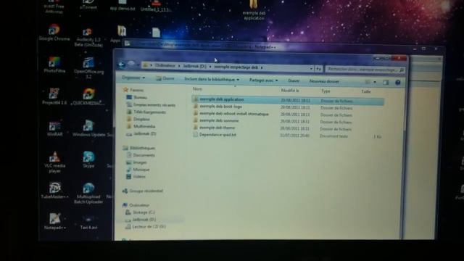Image resolution: width=464 pixels, height=261 pixels.
Task: Select the Windows Update desktop icon
Action: (x=88, y=128)
